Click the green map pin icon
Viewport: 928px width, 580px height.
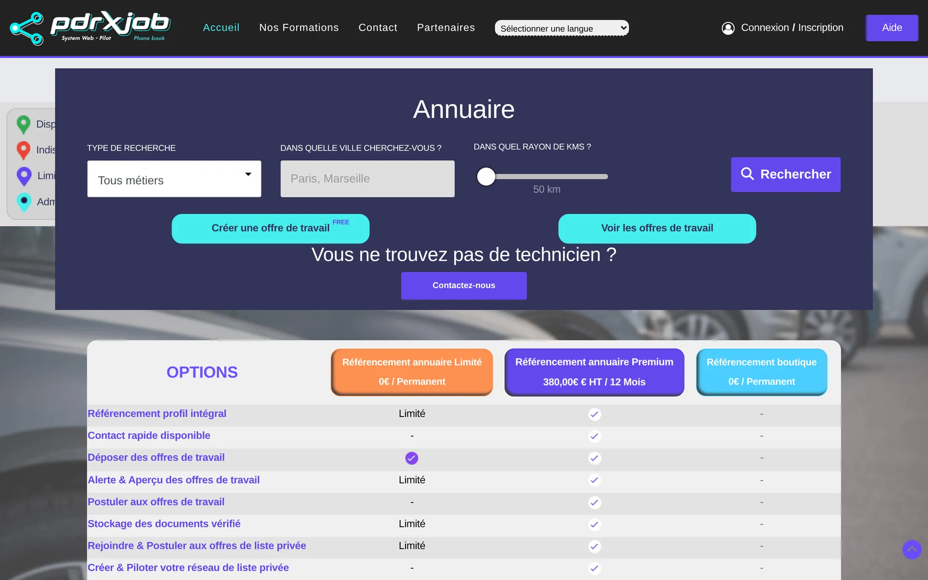[x=23, y=124]
